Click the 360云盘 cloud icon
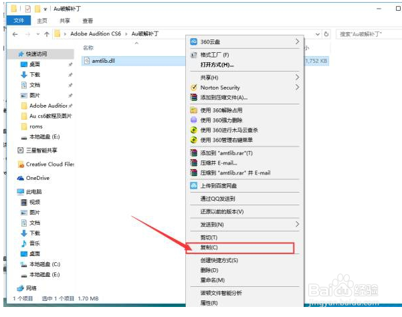 point(193,41)
